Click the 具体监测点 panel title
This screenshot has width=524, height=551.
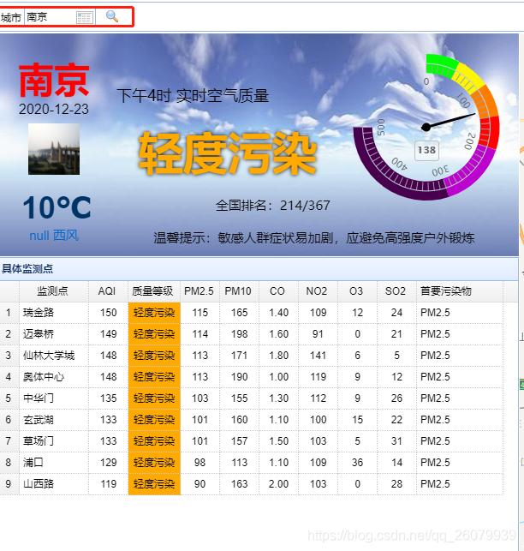(27, 269)
